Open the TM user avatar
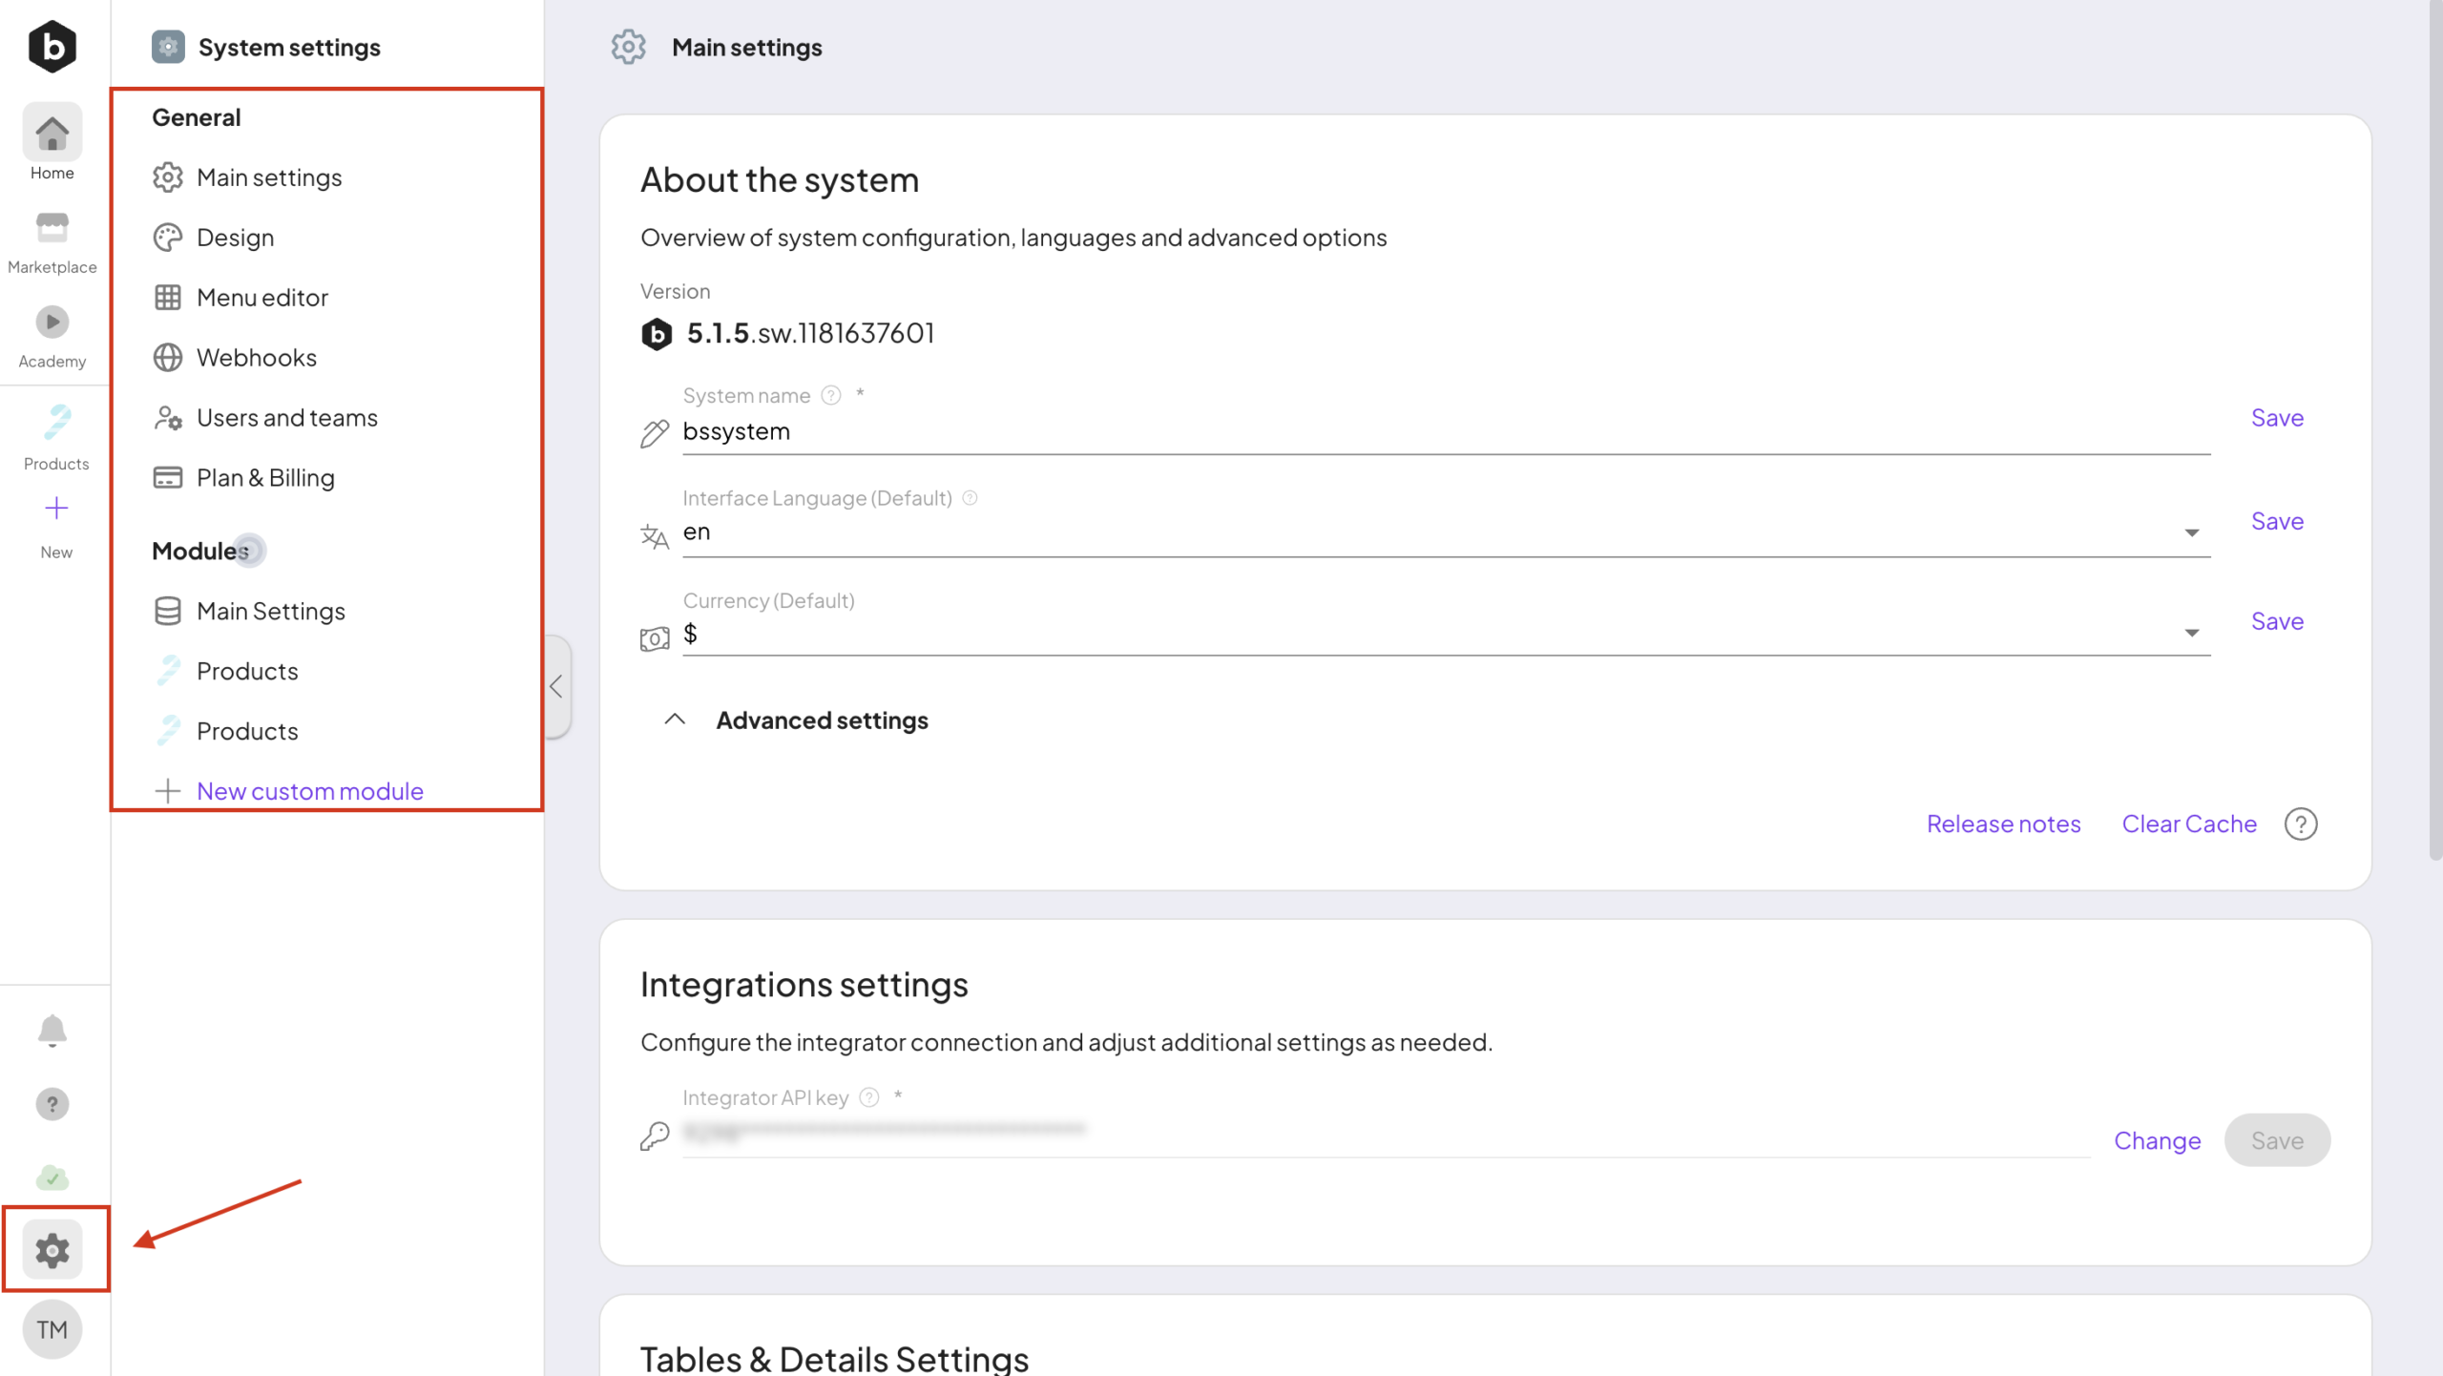This screenshot has height=1376, width=2443. coord(52,1329)
